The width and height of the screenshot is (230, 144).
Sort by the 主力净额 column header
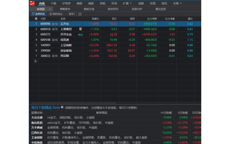tap(152, 19)
